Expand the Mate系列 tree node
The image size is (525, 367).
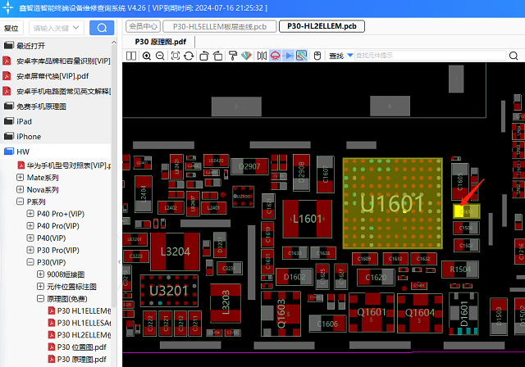coord(21,177)
